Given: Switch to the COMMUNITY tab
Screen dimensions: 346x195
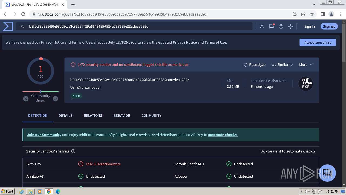Looking at the screenshot, I should point(151,116).
